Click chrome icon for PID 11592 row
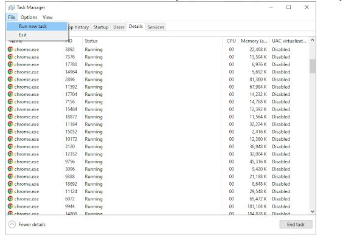 pos(10,87)
